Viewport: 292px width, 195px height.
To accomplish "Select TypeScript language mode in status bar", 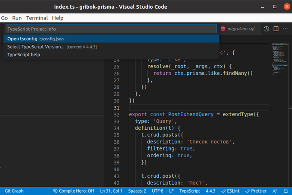I will pyautogui.click(x=189, y=191).
